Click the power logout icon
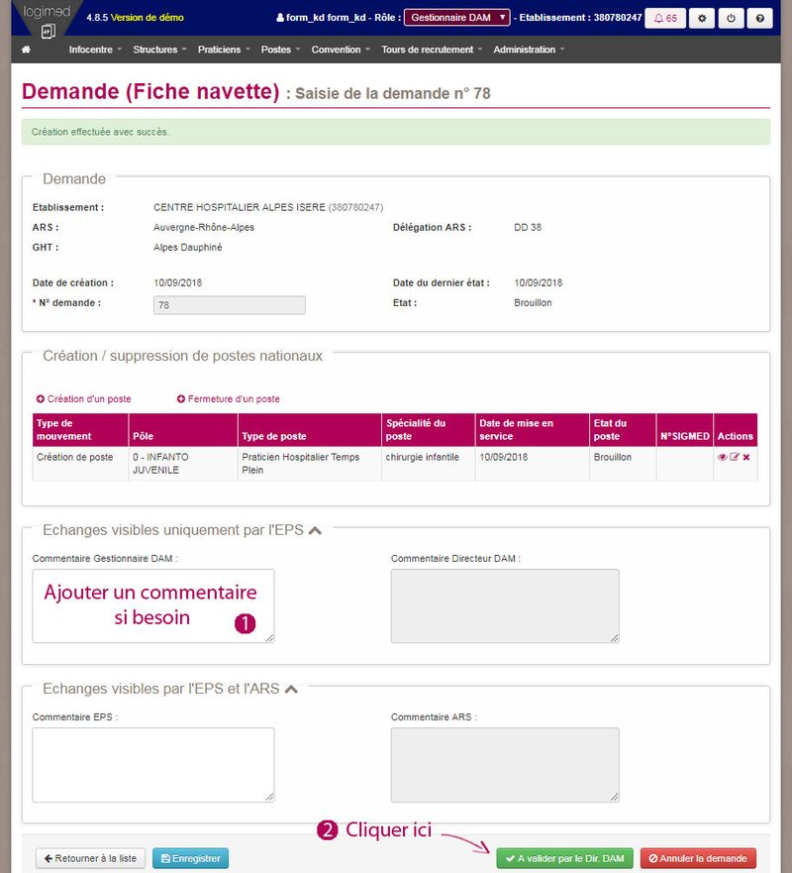This screenshot has height=873, width=792. (x=731, y=18)
